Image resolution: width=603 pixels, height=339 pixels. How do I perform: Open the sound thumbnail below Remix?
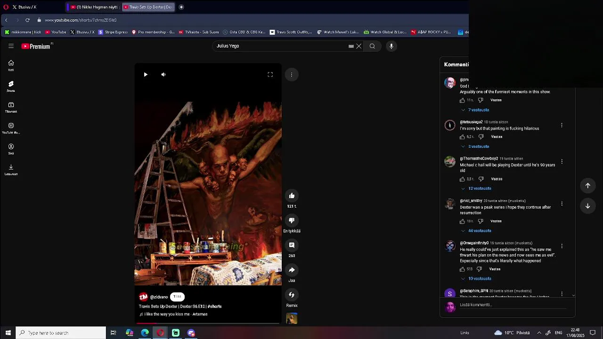pos(292,318)
